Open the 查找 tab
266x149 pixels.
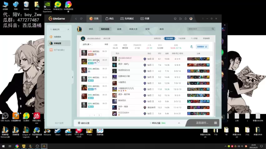pos(162,29)
